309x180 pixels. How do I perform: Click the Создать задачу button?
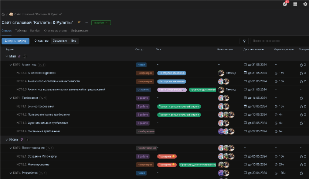pos(15,41)
